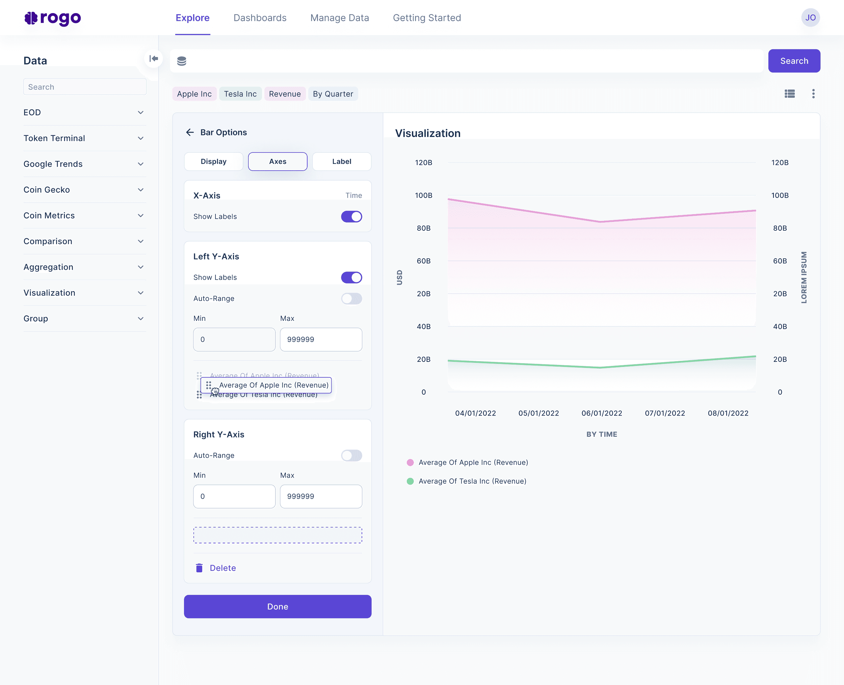Image resolution: width=844 pixels, height=685 pixels.
Task: Turn off Left Y-Axis Show Labels
Action: tap(351, 277)
